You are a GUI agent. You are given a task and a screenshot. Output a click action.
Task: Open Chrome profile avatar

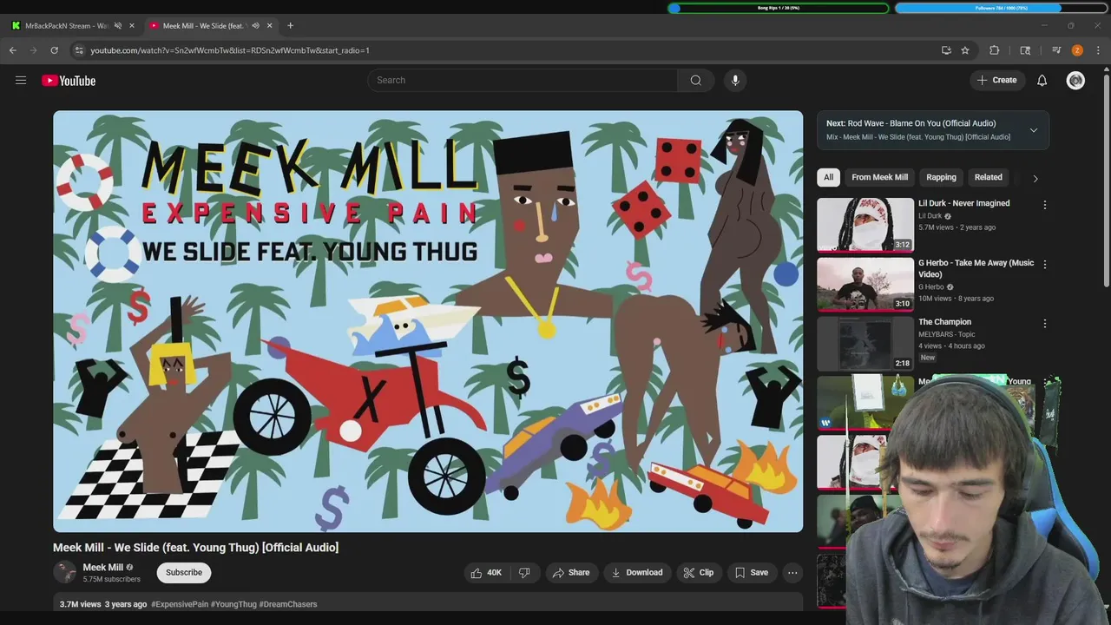(1077, 50)
